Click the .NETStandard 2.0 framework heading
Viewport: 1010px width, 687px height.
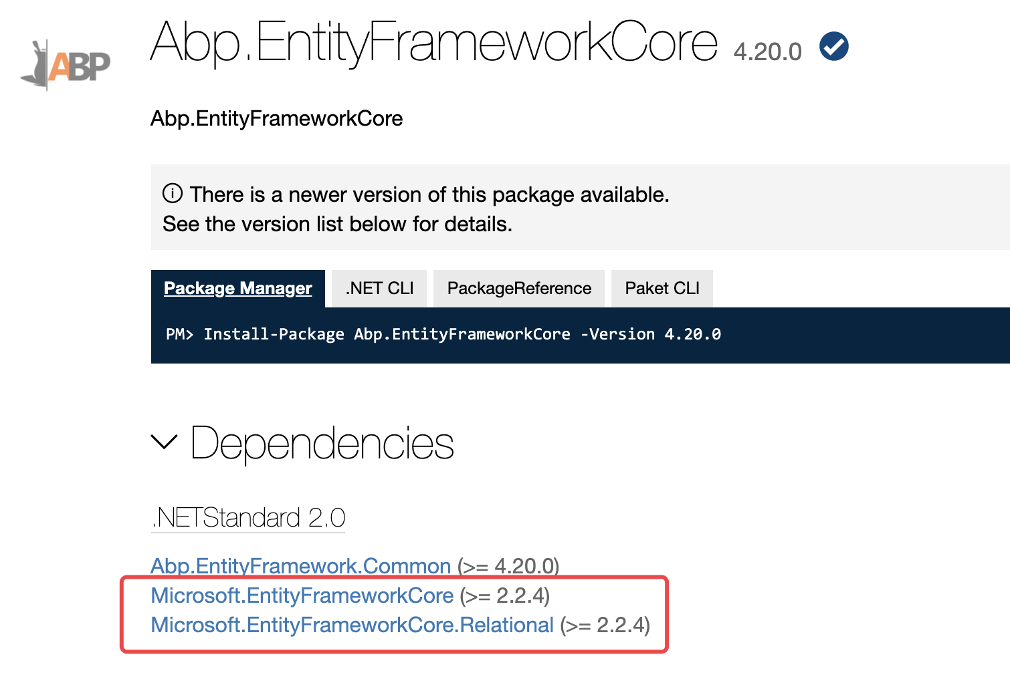248,518
